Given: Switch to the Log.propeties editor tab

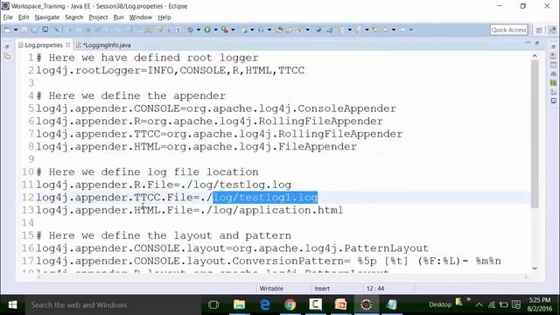Looking at the screenshot, I should coord(44,45).
